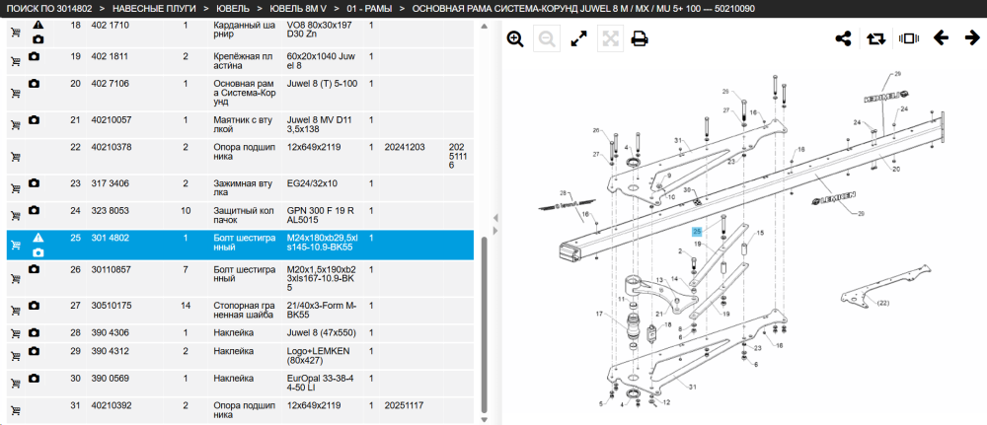This screenshot has height=425, width=987.
Task: Collapse the parts list via splitter arrow
Action: pos(496,218)
